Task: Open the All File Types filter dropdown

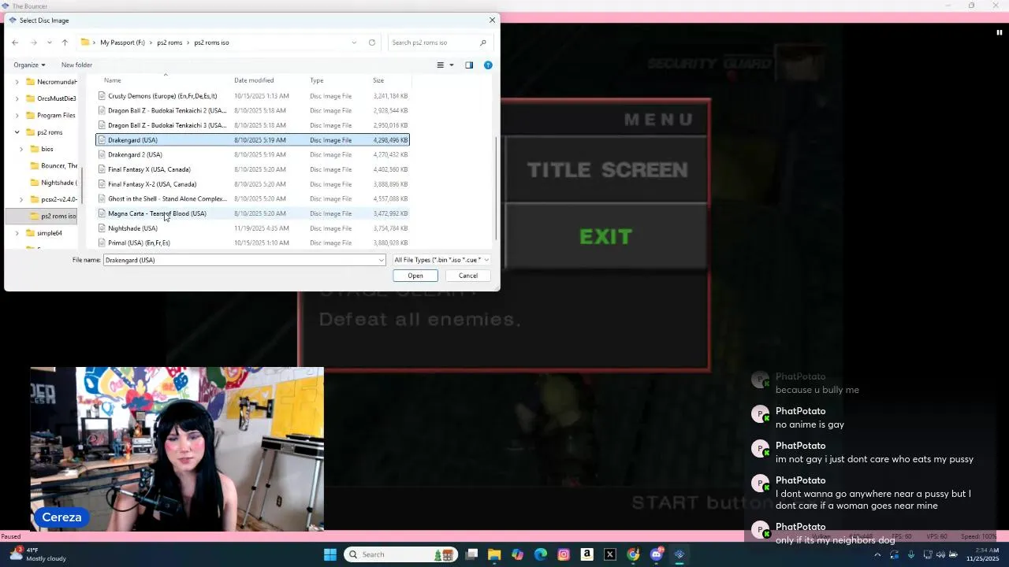Action: tap(441, 260)
